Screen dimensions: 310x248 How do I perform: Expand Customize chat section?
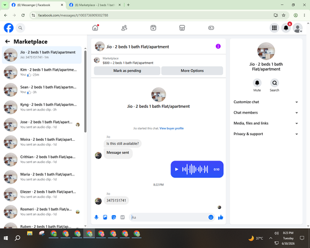266,102
